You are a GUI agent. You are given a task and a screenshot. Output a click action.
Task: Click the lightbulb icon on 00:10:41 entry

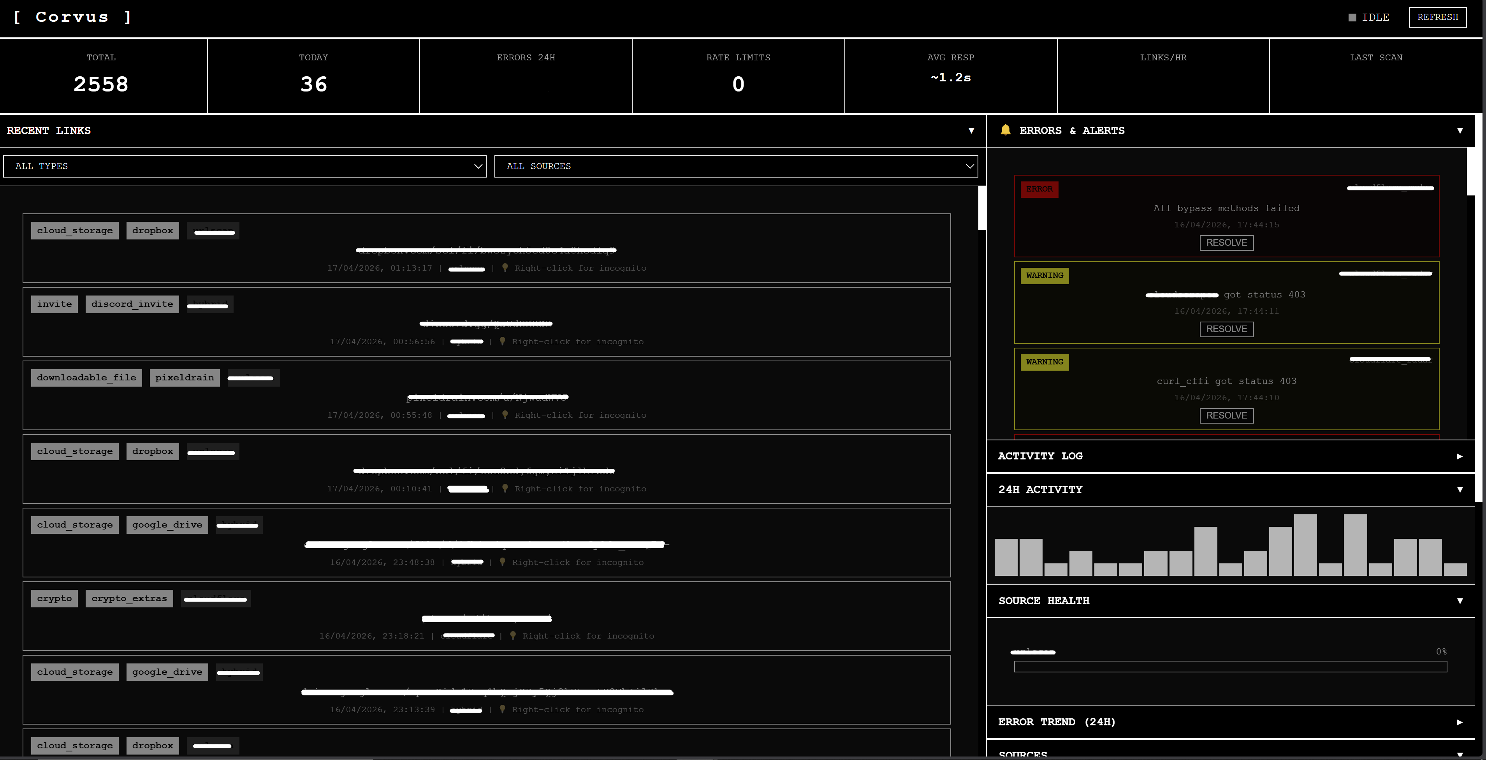click(x=505, y=488)
